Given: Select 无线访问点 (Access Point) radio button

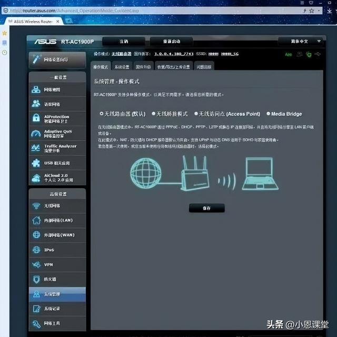Looking at the screenshot, I should point(196,113).
